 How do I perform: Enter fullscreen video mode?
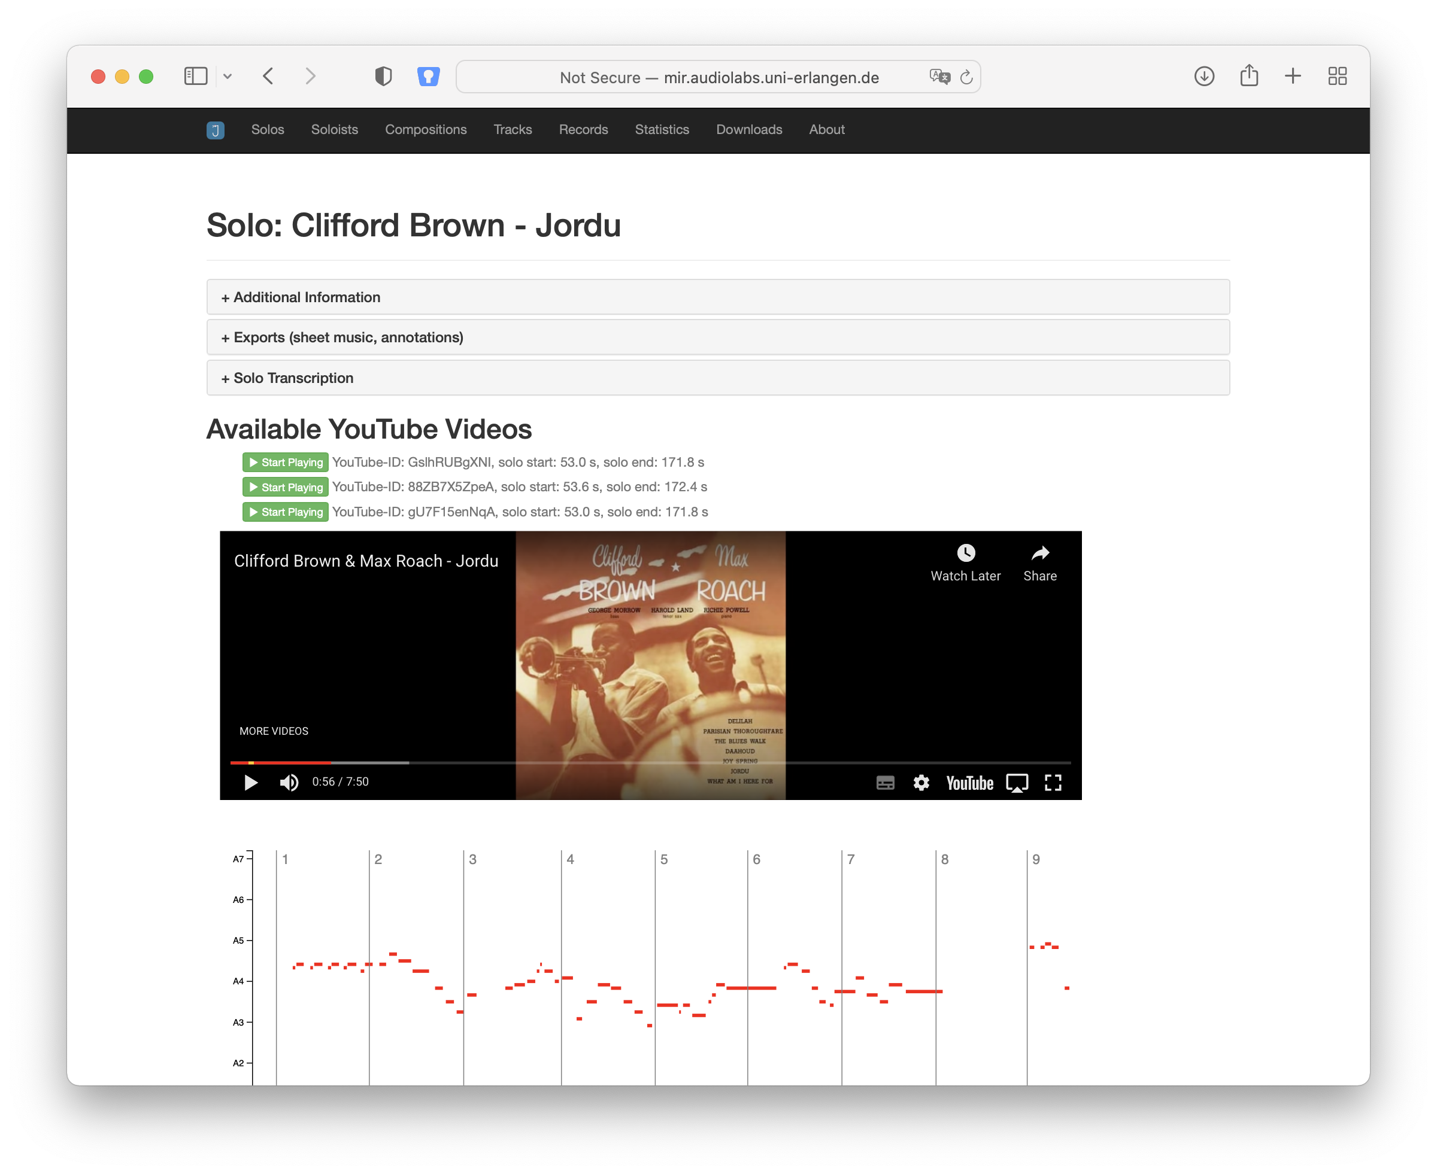click(x=1053, y=783)
